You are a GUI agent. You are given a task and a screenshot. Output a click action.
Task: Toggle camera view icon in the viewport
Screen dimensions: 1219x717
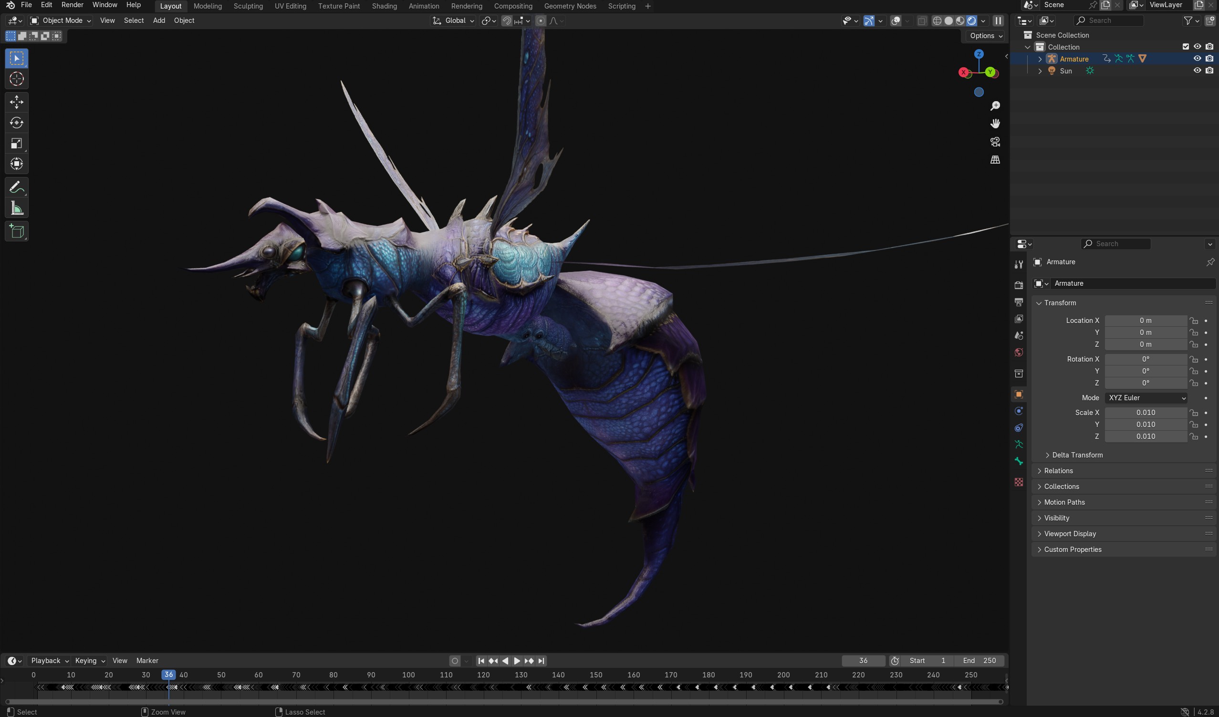(995, 142)
